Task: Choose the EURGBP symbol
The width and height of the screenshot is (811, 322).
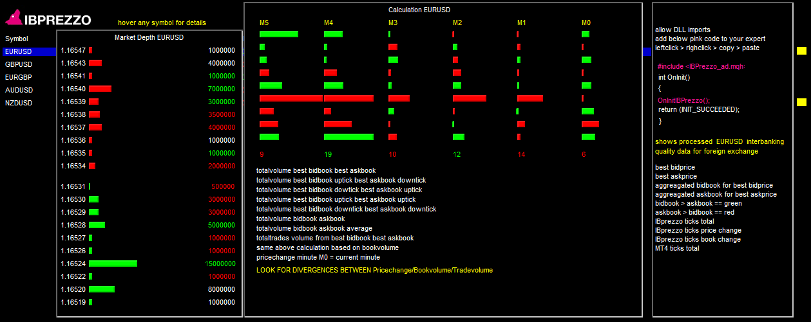Action: (x=19, y=77)
